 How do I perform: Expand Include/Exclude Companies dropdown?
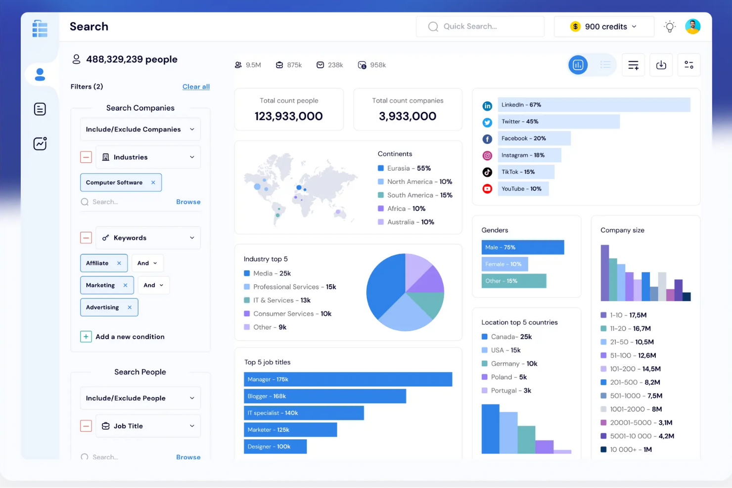coord(140,130)
